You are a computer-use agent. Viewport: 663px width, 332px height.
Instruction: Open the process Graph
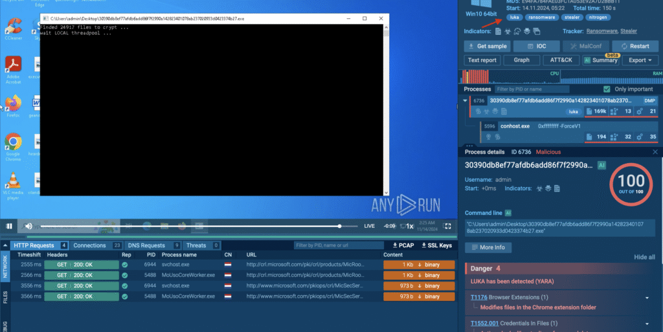[521, 60]
